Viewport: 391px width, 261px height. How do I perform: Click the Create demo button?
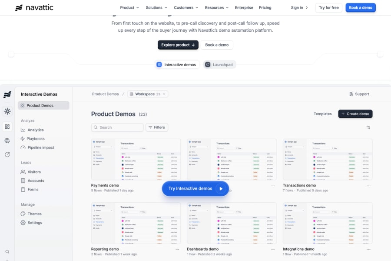(355, 114)
